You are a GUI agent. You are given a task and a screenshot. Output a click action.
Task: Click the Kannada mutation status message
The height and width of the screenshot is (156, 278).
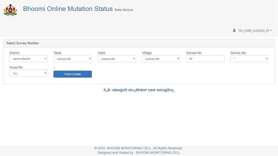tap(139, 90)
